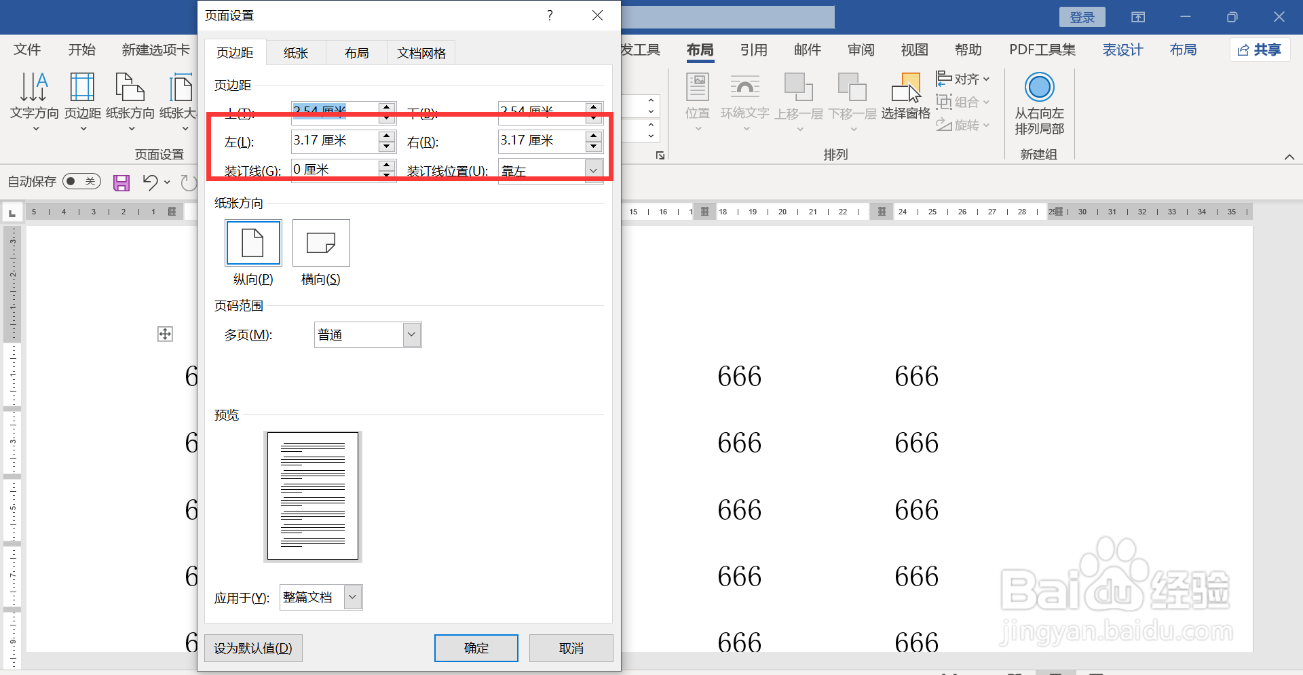Open the paragraph dialog launcher arrow

pyautogui.click(x=660, y=155)
